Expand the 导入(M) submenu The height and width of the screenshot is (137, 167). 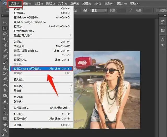[x=41, y=86]
